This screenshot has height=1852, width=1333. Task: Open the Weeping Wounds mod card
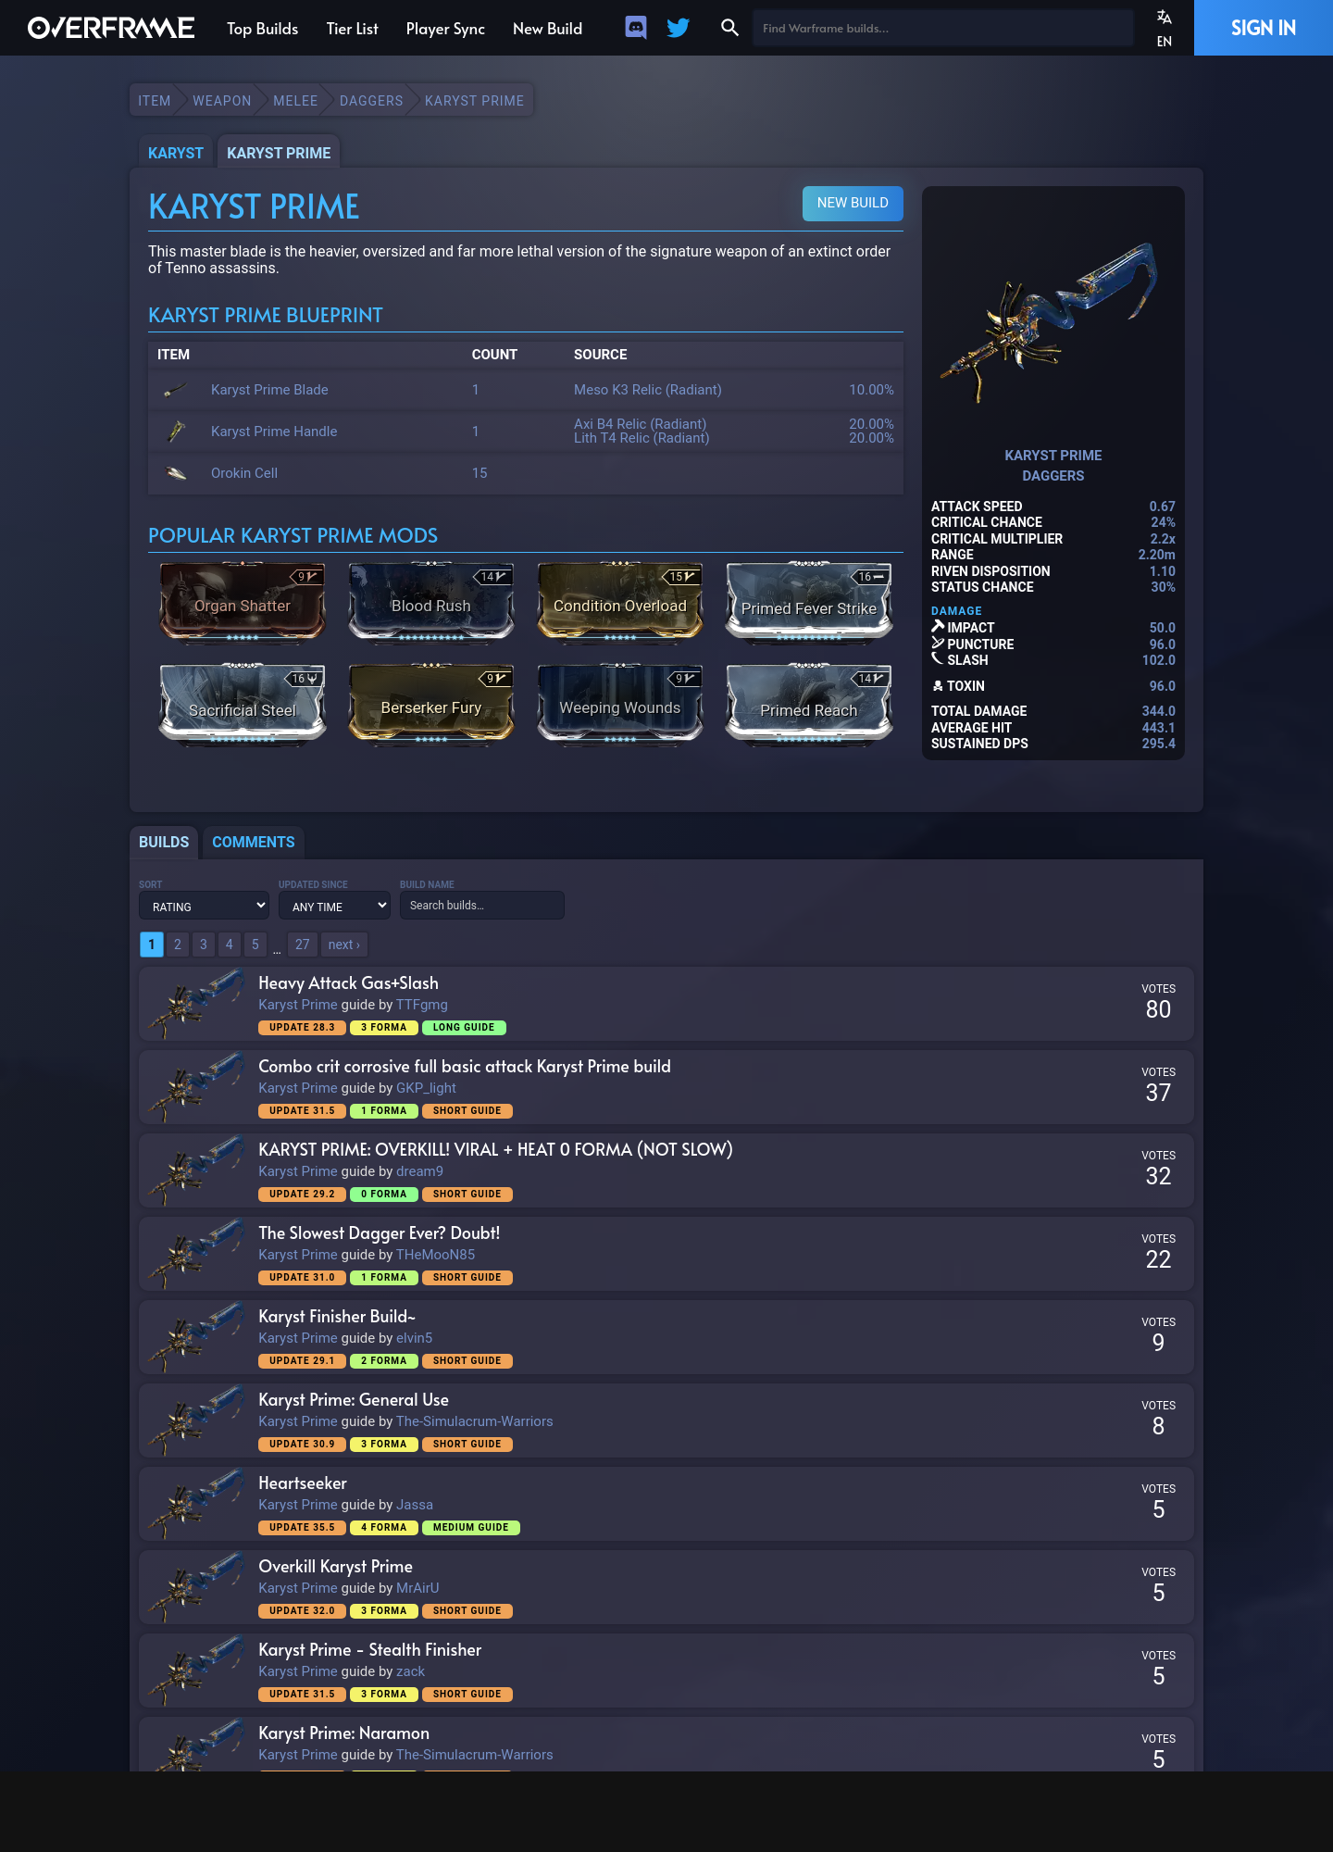620,705
